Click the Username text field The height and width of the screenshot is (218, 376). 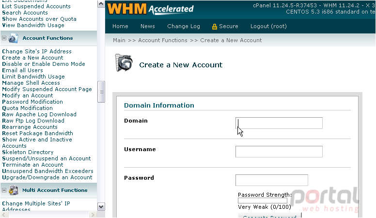tap(279, 152)
